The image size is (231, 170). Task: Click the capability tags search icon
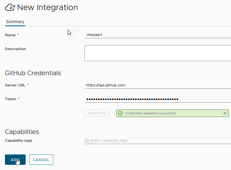pyautogui.click(x=87, y=141)
